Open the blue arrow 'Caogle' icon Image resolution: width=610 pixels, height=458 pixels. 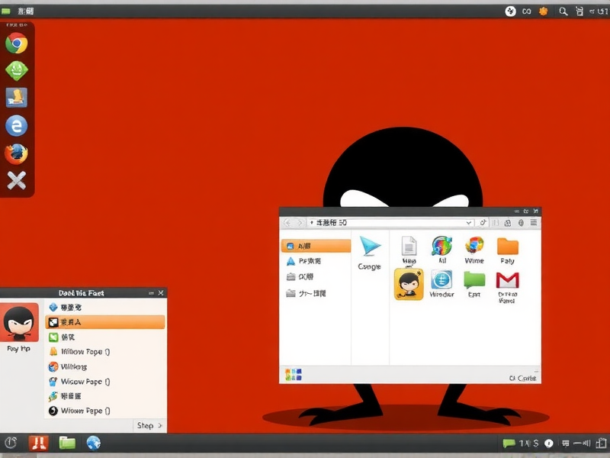[x=370, y=247]
